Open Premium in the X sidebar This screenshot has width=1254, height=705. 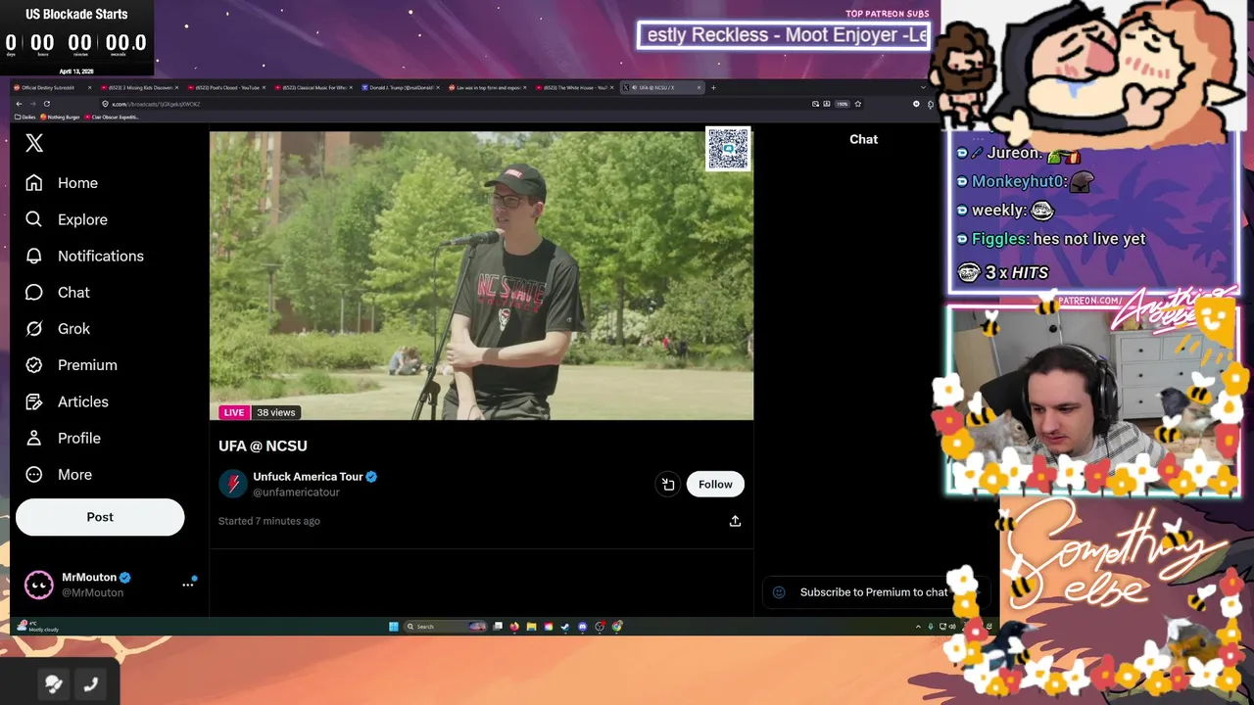coord(72,365)
